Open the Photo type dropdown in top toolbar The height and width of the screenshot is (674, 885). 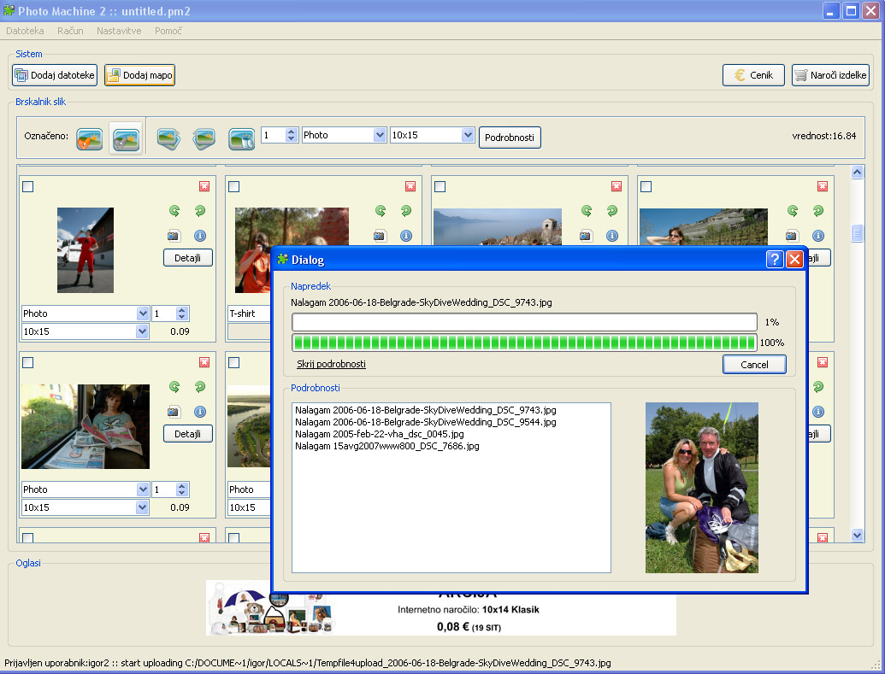(x=380, y=135)
